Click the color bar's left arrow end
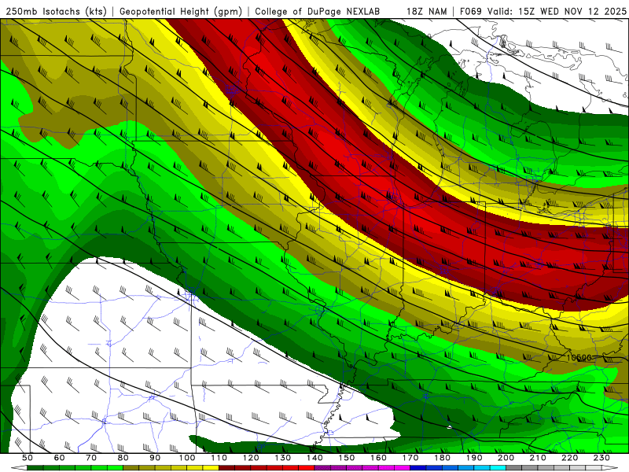The height and width of the screenshot is (472, 629). pyautogui.click(x=19, y=467)
